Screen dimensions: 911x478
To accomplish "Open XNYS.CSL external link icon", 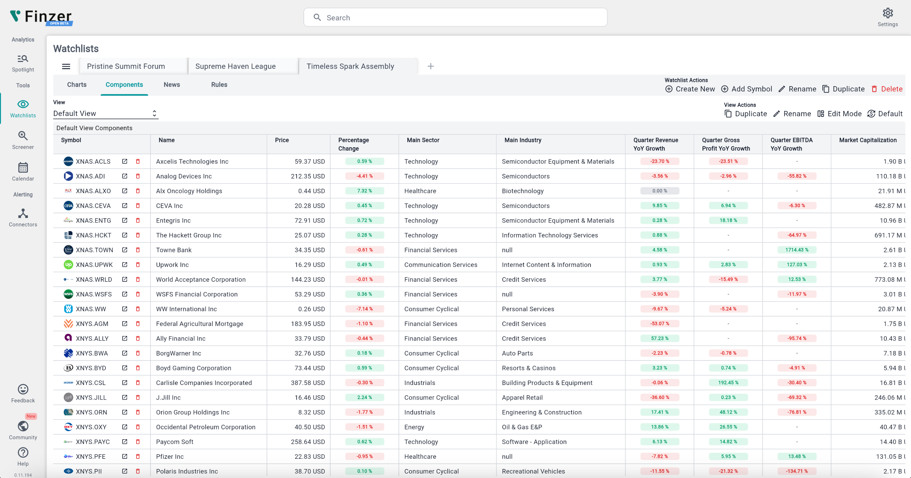I will 124,382.
